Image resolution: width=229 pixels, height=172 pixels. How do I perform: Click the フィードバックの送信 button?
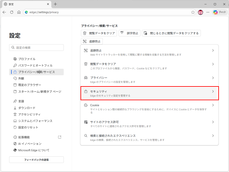(36, 160)
